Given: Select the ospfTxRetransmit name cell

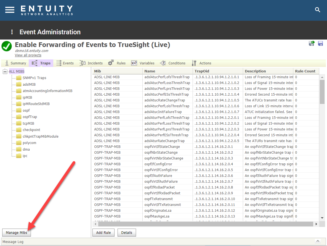Looking at the screenshot, I should [168, 199].
